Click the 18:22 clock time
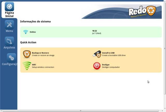166x112 pixels. click(x=94, y=31)
